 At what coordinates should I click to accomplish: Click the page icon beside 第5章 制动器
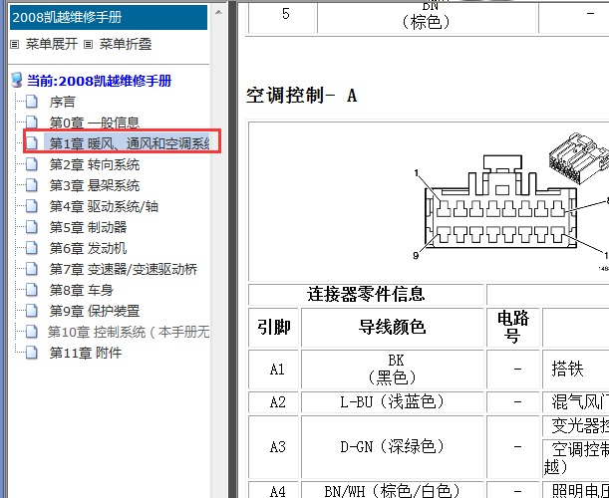coord(32,227)
